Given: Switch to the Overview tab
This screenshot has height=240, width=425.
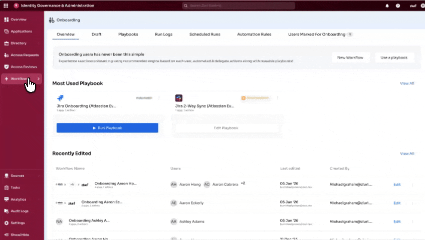Looking at the screenshot, I should tap(66, 34).
